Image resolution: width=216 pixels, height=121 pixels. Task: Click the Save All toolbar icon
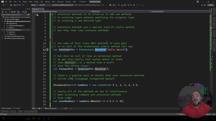coord(20,5)
